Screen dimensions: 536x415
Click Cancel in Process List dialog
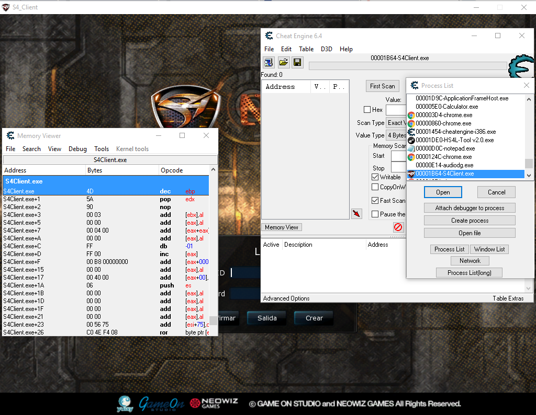(496, 192)
